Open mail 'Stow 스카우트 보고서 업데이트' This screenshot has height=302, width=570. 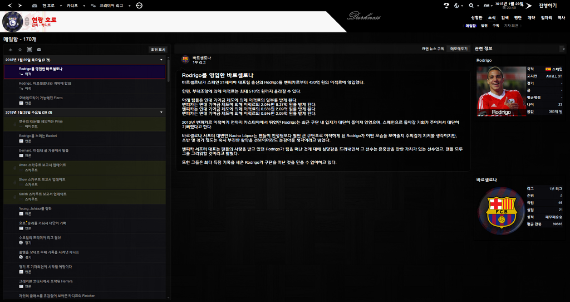[x=85, y=182]
